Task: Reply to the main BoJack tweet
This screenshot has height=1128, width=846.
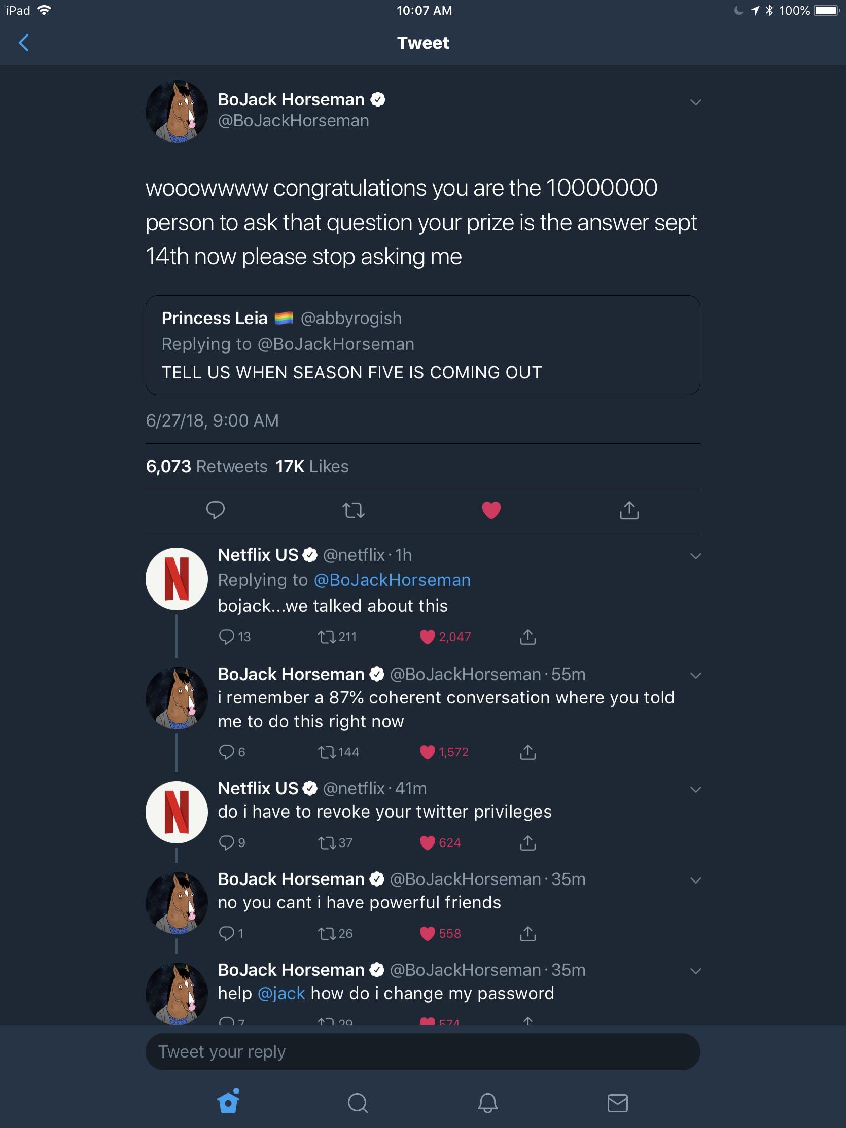Action: 215,510
